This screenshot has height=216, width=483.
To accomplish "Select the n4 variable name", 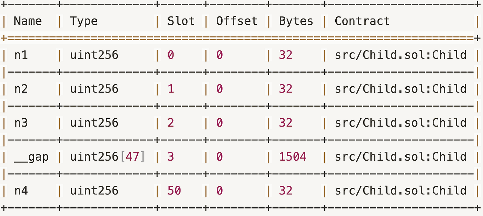I will pos(21,191).
